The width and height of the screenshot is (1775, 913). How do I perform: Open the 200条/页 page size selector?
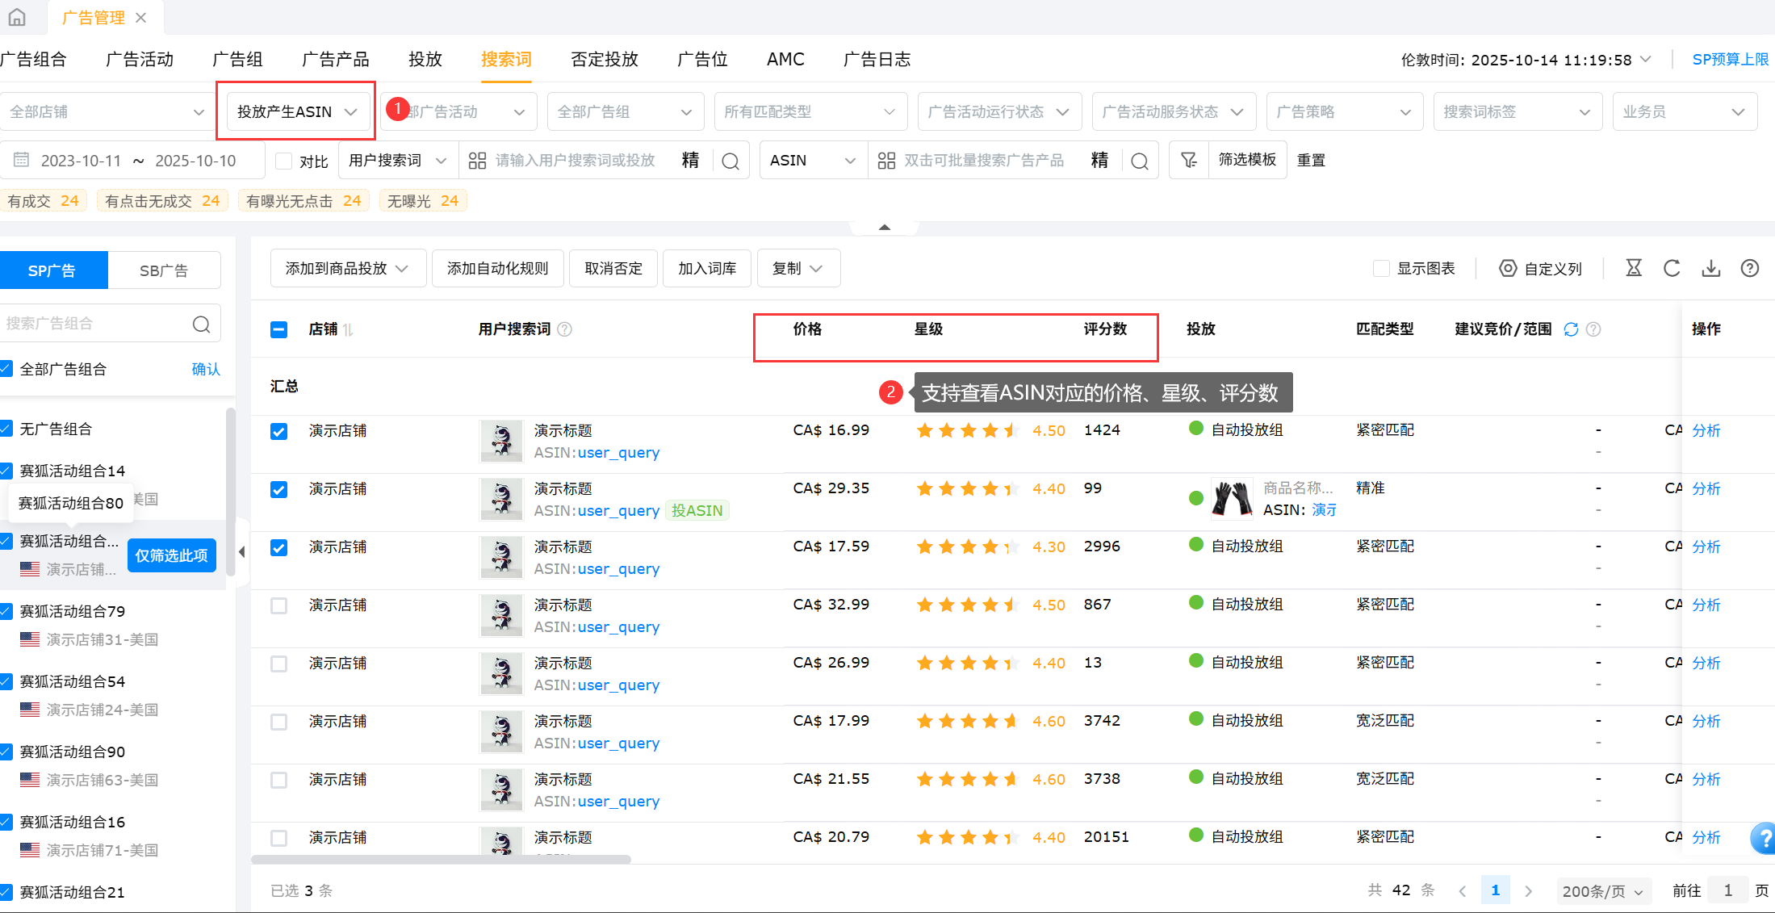click(1602, 890)
